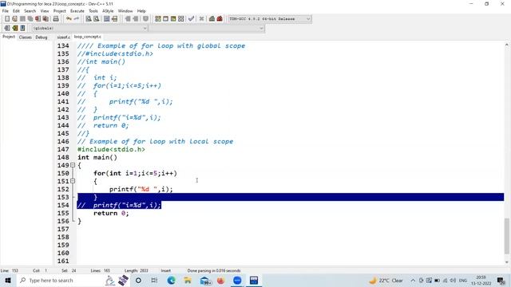Click line number 155 in the gutter
The height and width of the screenshot is (287, 511).
point(63,213)
